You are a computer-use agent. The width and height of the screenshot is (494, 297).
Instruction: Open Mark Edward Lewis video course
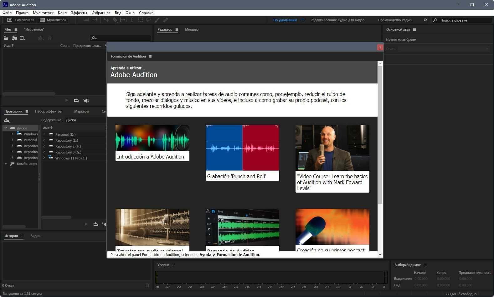point(332,159)
